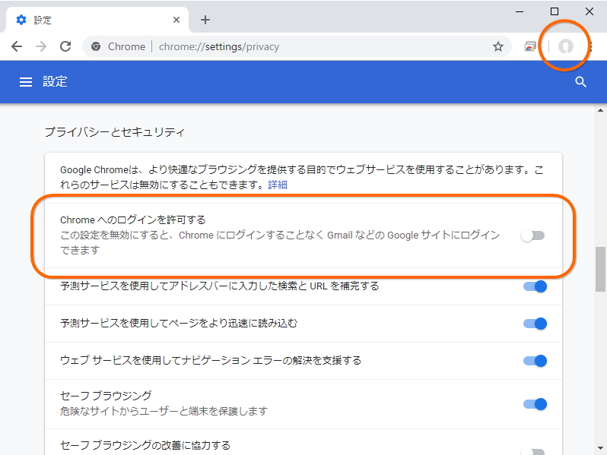Click the scrollbar down arrow
This screenshot has height=455, width=607.
(600, 448)
